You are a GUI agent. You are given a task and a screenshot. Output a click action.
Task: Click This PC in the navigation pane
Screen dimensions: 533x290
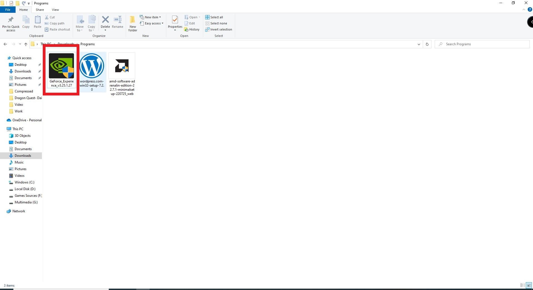(x=18, y=129)
